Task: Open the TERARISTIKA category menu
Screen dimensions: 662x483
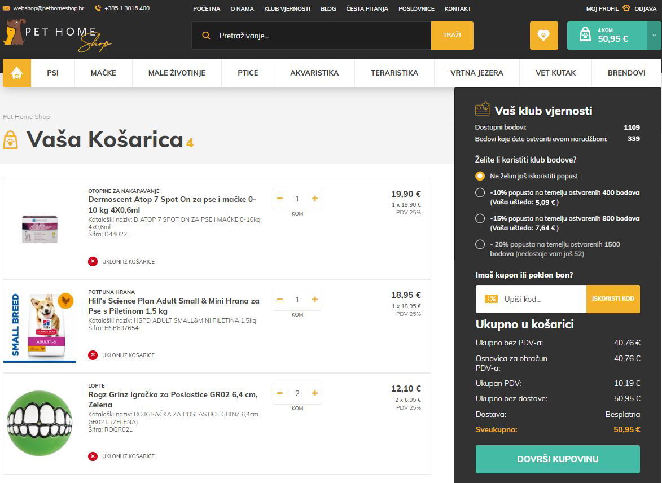Action: click(x=394, y=73)
